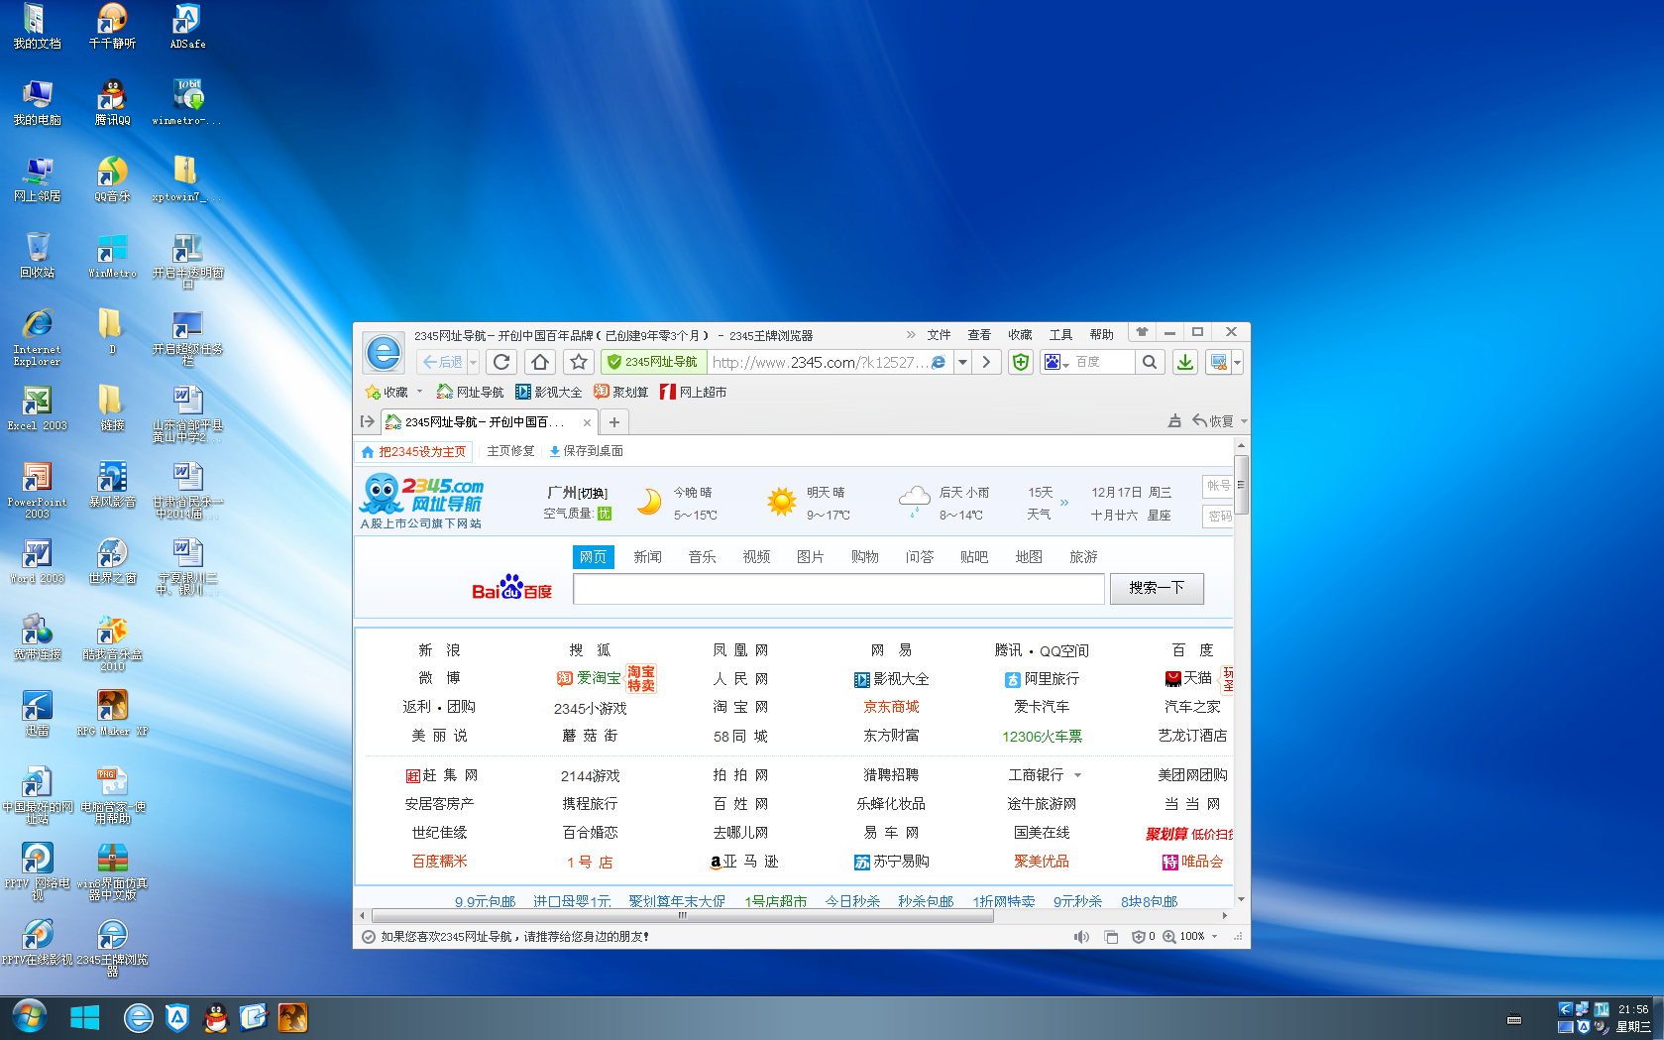Toggle the sidebar panel icon left of tabs
Viewport: 1664px width, 1040px height.
368,421
